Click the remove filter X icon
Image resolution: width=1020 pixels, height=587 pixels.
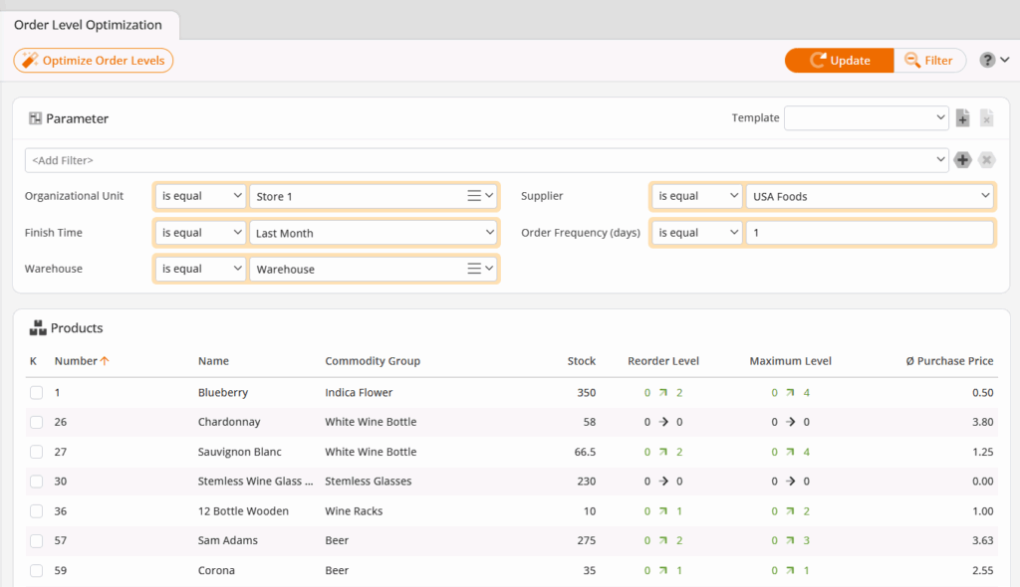tap(987, 160)
